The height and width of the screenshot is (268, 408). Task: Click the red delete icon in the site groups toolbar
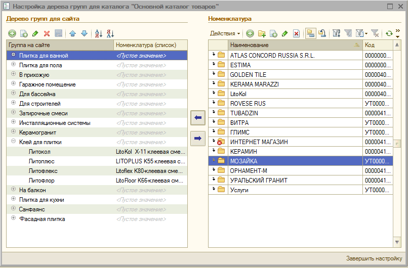pos(47,33)
